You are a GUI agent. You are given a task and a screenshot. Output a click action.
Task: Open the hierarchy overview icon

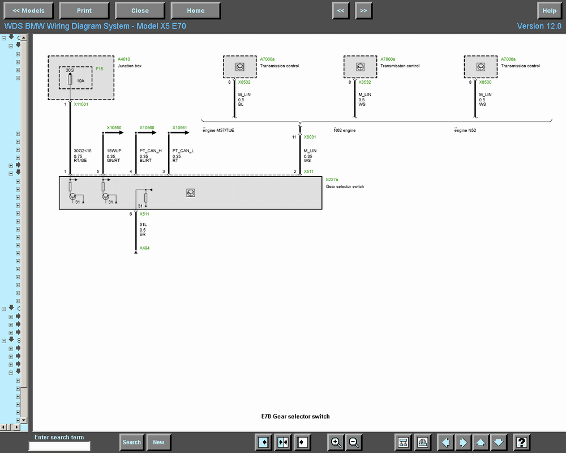click(x=403, y=442)
